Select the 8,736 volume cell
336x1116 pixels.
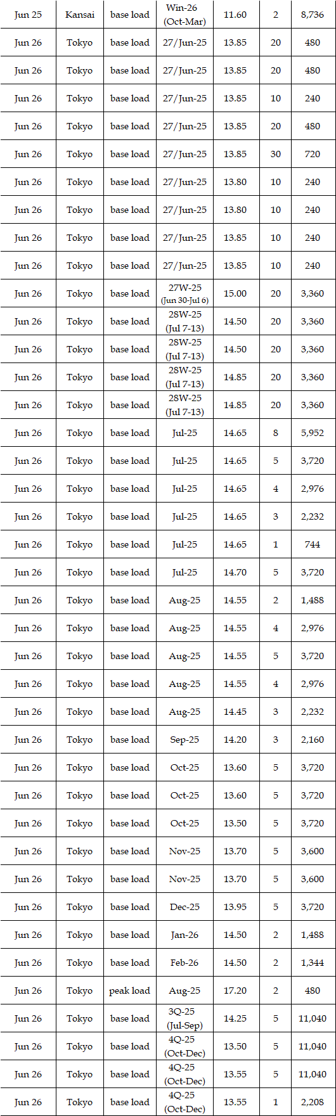pos(313,15)
